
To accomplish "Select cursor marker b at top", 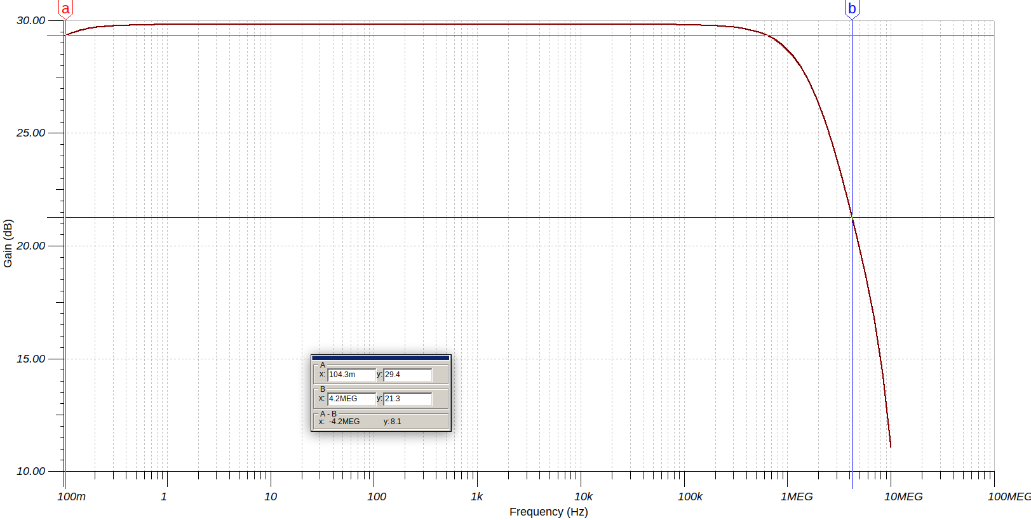I will (852, 10).
